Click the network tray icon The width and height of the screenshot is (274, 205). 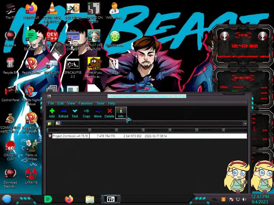(x=238, y=199)
